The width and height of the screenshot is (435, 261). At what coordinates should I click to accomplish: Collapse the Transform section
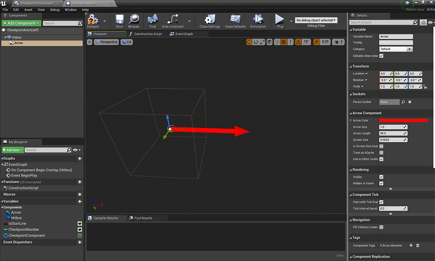[x=351, y=67]
